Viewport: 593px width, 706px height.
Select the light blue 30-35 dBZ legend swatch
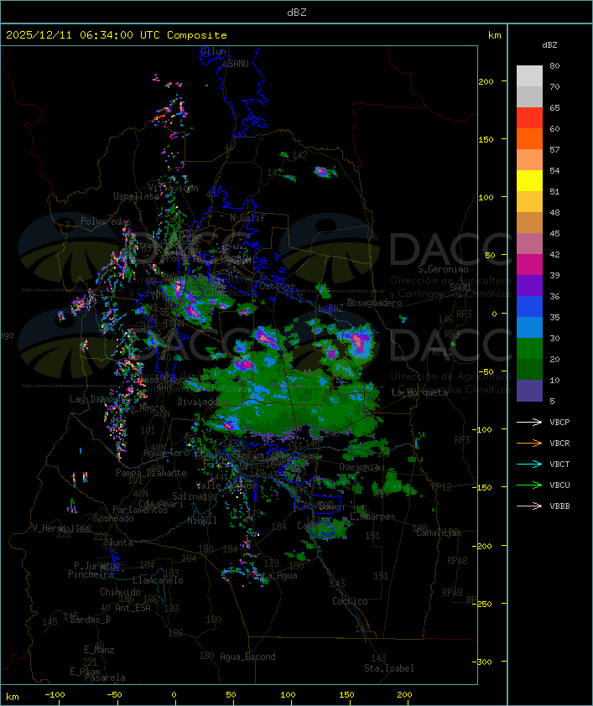(x=529, y=327)
